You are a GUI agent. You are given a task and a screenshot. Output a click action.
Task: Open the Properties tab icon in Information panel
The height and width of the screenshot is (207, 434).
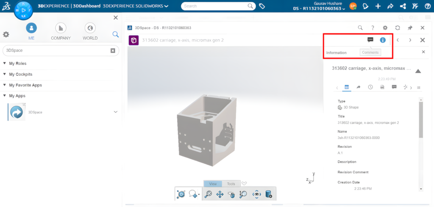click(347, 87)
